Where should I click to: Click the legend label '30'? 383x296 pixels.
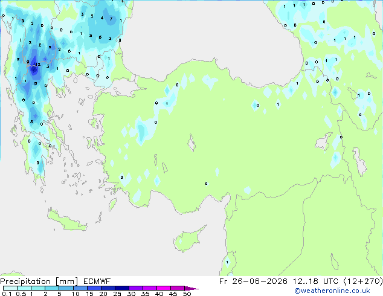tap(131, 294)
